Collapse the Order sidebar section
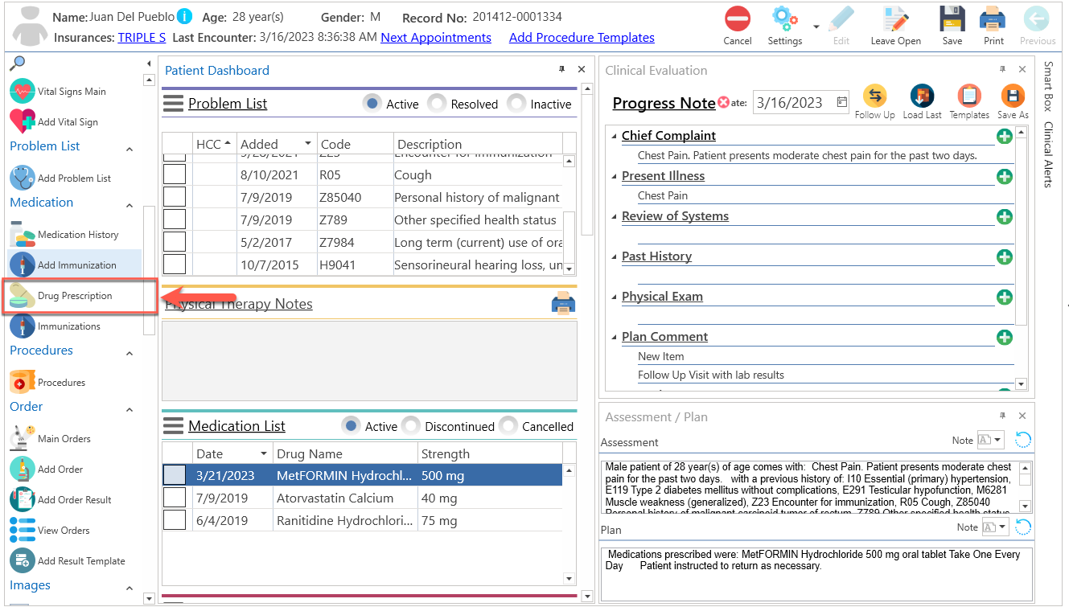The width and height of the screenshot is (1069, 607). tap(130, 409)
